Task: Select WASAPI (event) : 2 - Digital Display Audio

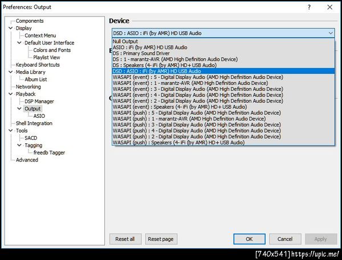Action: [223, 101]
